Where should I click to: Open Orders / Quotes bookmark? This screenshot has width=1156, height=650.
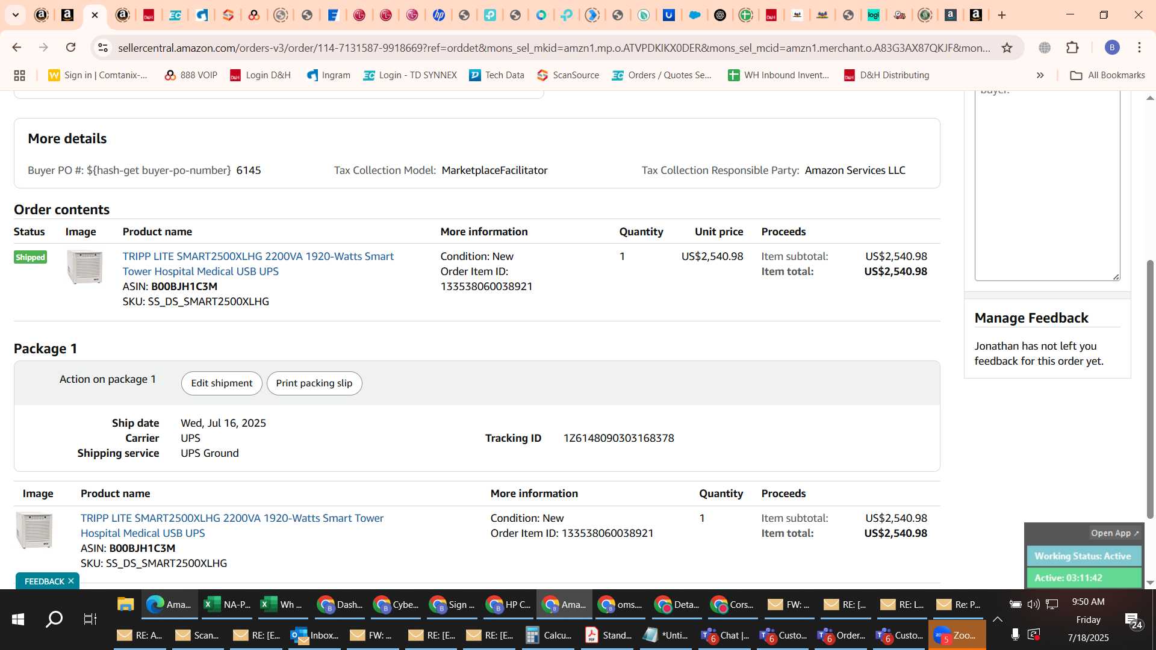pyautogui.click(x=662, y=75)
